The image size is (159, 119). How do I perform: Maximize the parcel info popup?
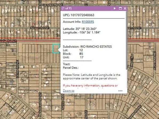120,8
